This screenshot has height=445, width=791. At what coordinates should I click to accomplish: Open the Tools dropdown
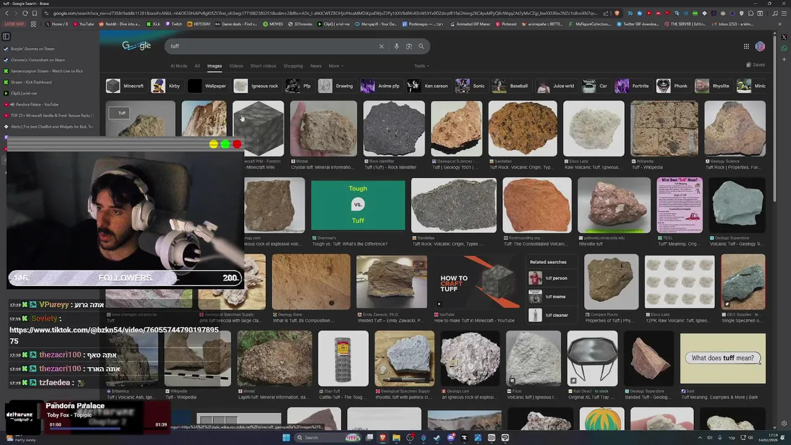coord(421,66)
